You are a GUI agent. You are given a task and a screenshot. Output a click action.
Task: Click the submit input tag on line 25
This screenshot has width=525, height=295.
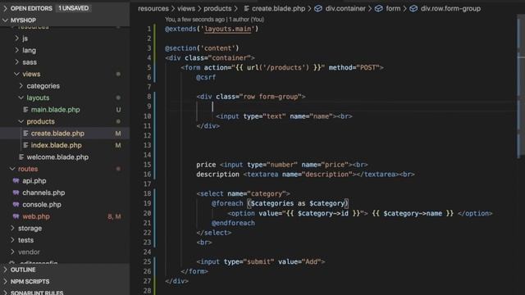[x=261, y=262]
